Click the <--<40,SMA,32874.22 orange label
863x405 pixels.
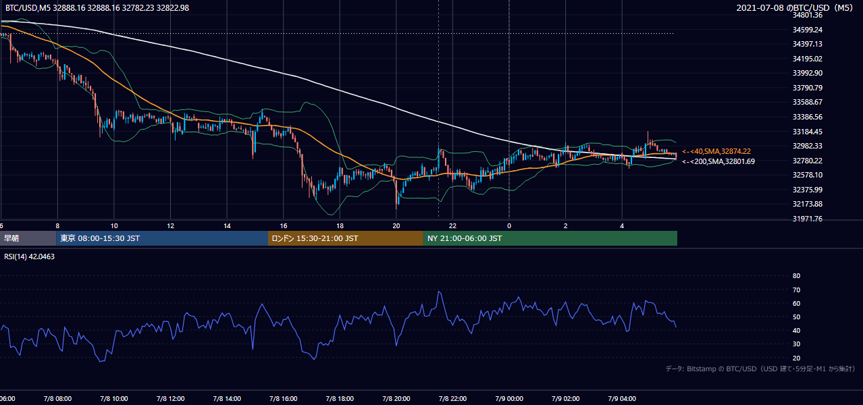coord(716,152)
